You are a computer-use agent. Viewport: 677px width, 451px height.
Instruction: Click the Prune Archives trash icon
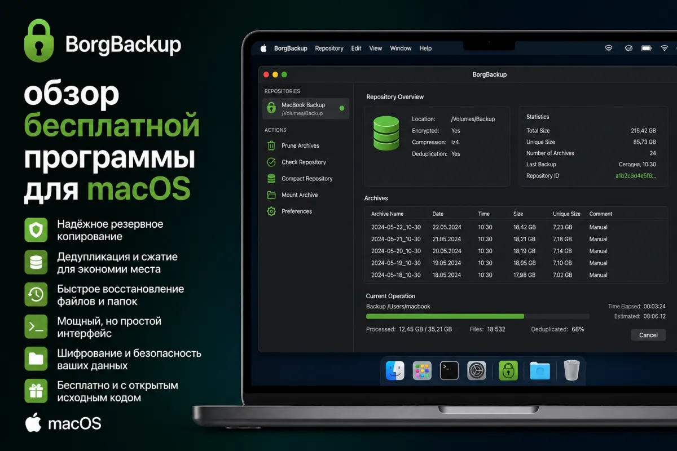271,145
